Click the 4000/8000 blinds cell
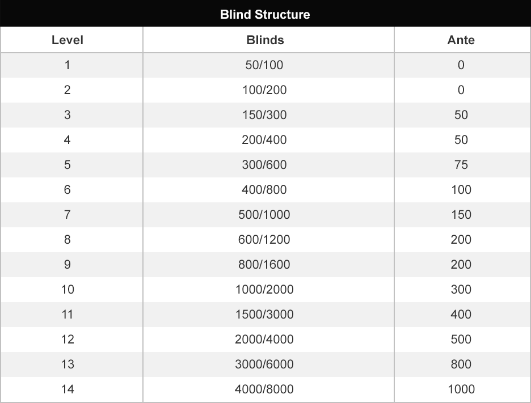 pos(264,389)
